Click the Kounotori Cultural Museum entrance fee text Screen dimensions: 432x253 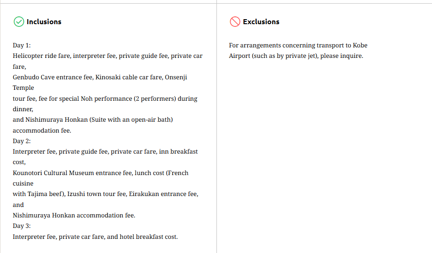coord(72,173)
